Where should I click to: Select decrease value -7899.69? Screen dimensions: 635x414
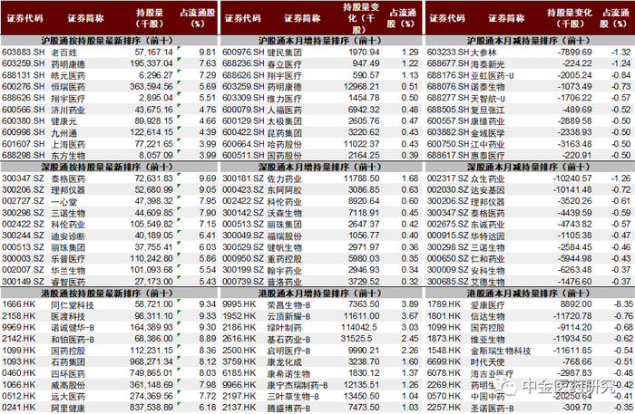(x=574, y=53)
